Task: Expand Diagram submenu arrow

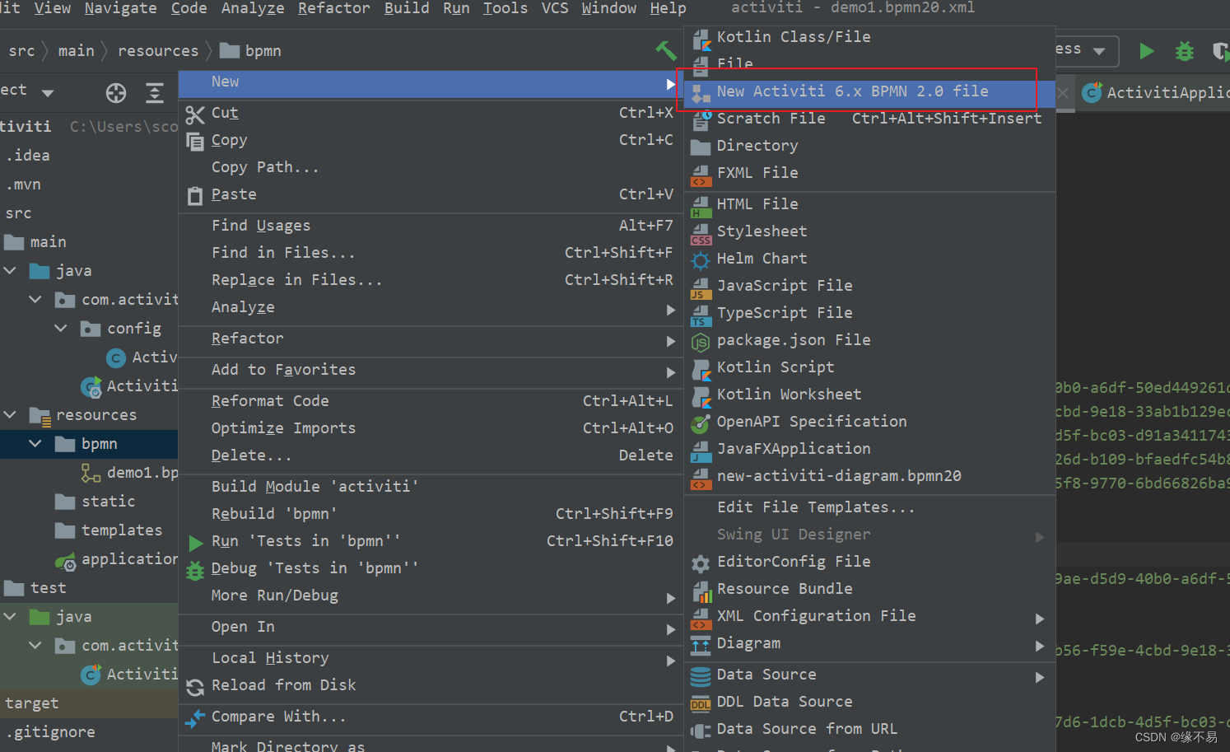Action: [1040, 646]
